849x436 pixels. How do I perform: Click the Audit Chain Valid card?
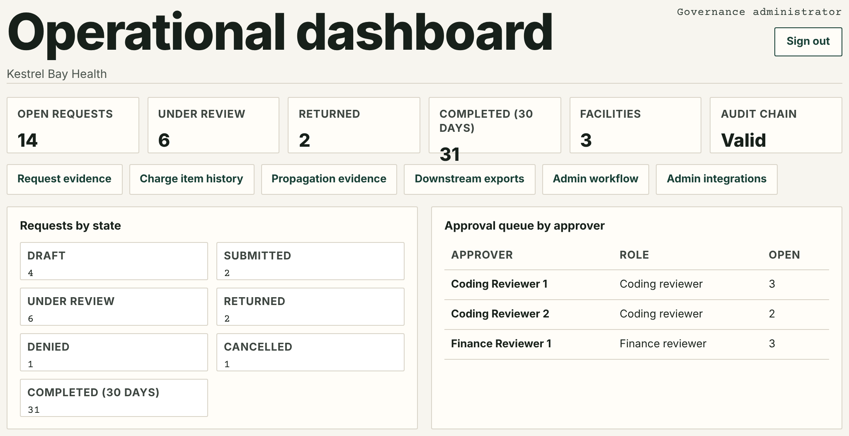(x=776, y=125)
